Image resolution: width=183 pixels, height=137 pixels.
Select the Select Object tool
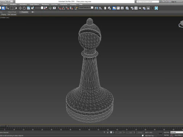point(3,8)
